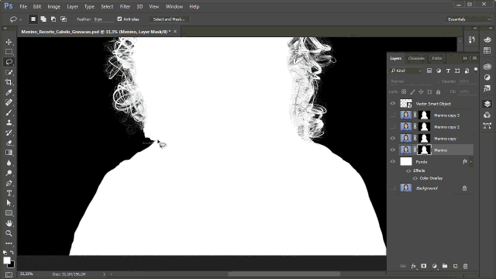This screenshot has width=496, height=279.
Task: Open the Layer menu
Action: point(72,6)
